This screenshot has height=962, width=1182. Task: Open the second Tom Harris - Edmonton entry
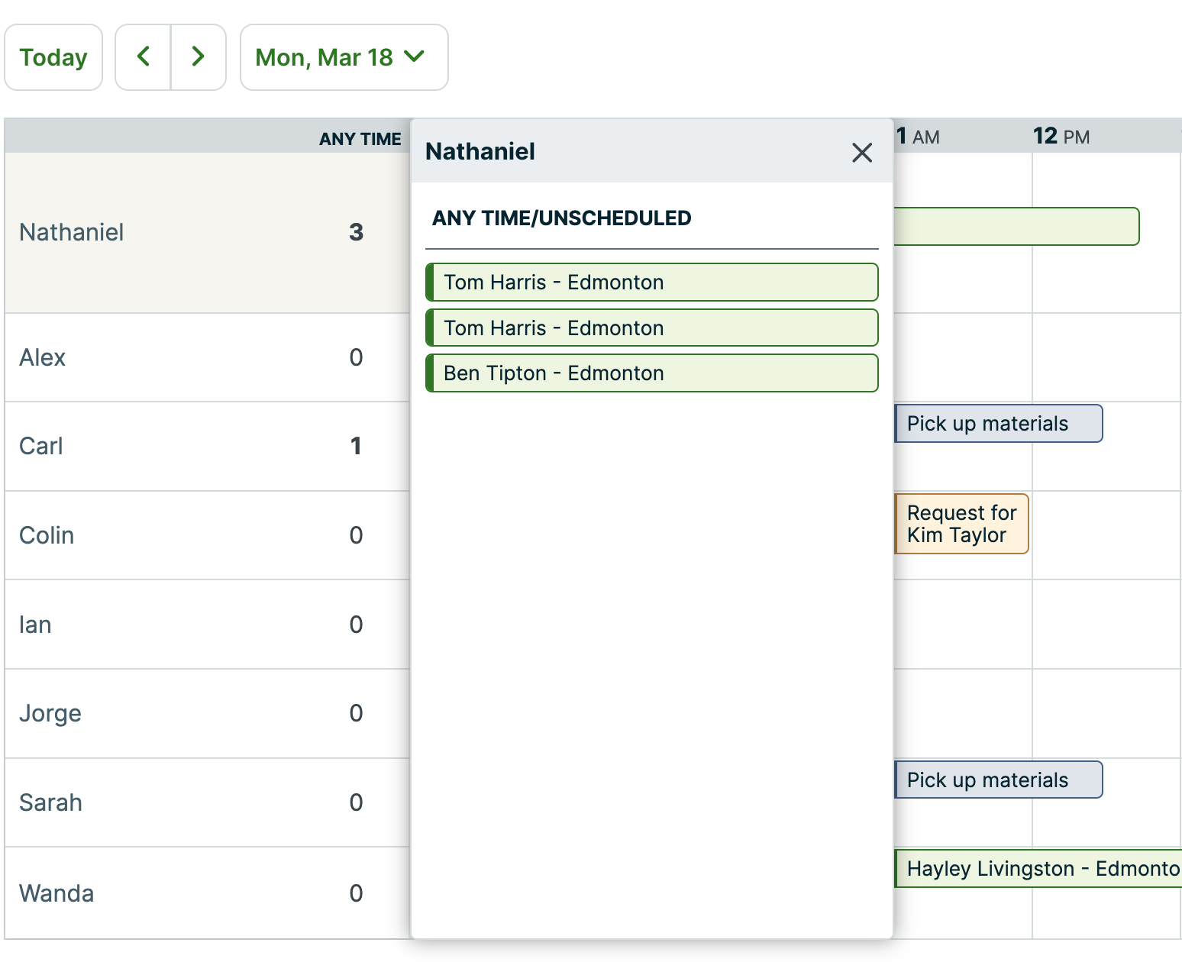pyautogui.click(x=651, y=328)
